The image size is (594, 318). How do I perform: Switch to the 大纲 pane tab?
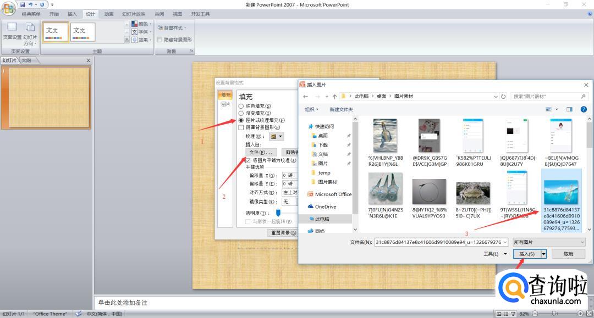[x=26, y=60]
